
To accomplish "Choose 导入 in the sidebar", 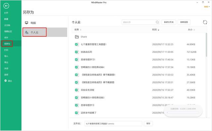I will coord(6,56).
